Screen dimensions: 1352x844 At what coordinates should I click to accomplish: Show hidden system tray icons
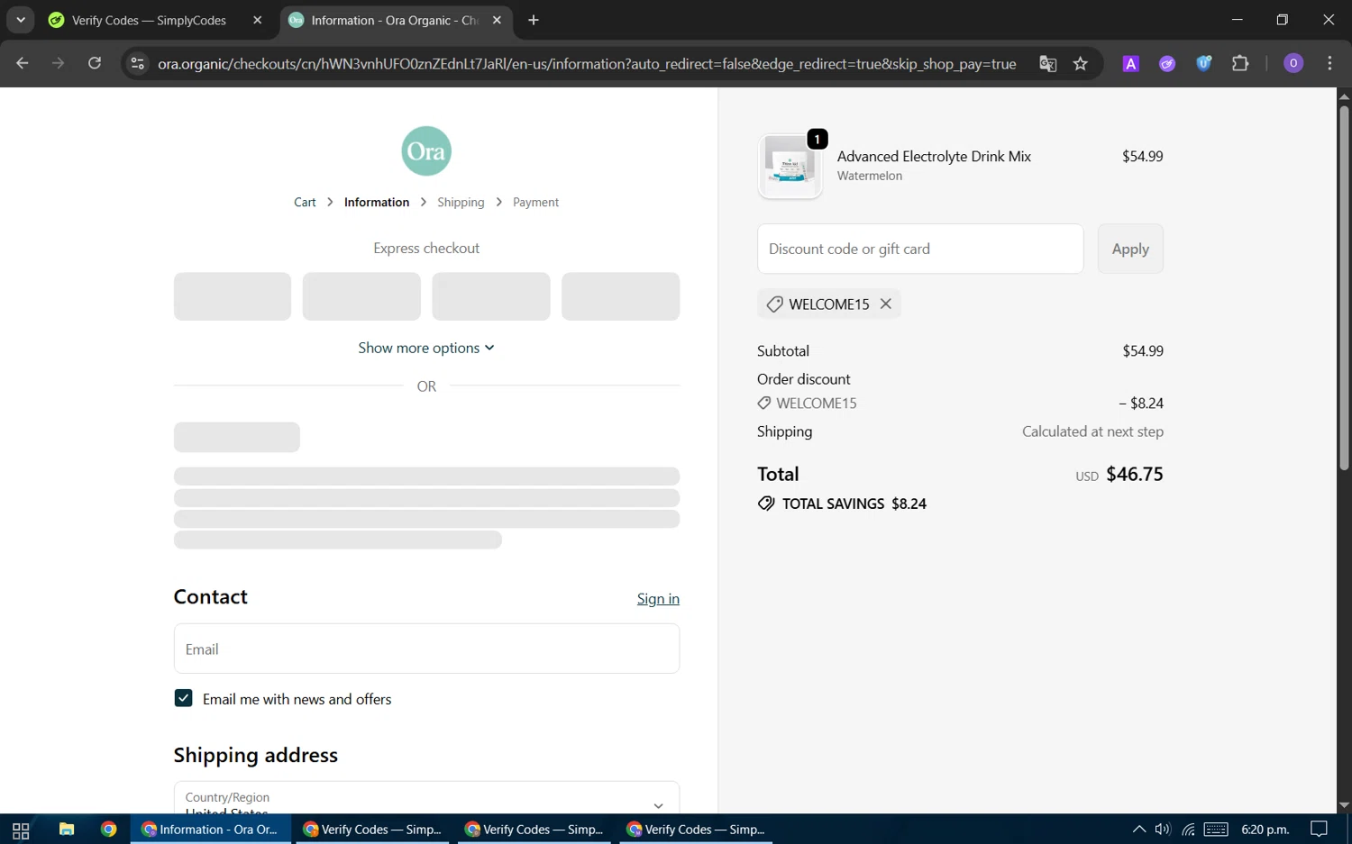click(x=1139, y=830)
